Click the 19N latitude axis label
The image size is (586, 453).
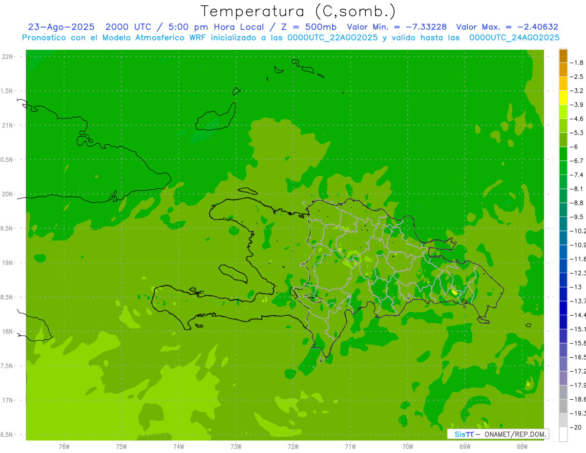click(x=8, y=263)
